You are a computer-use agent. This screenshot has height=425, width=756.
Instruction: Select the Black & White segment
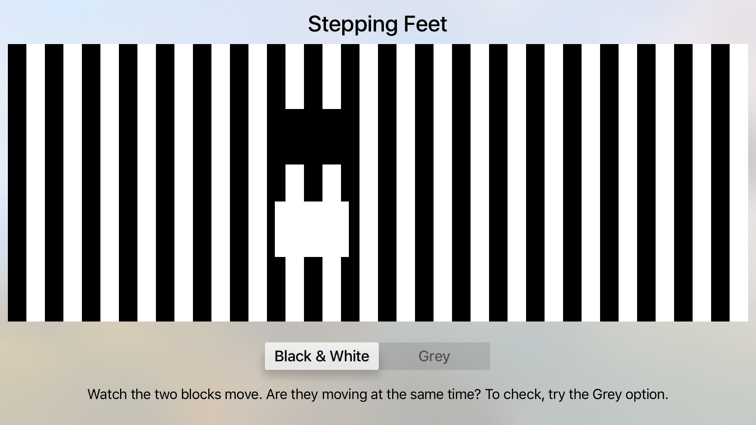322,356
